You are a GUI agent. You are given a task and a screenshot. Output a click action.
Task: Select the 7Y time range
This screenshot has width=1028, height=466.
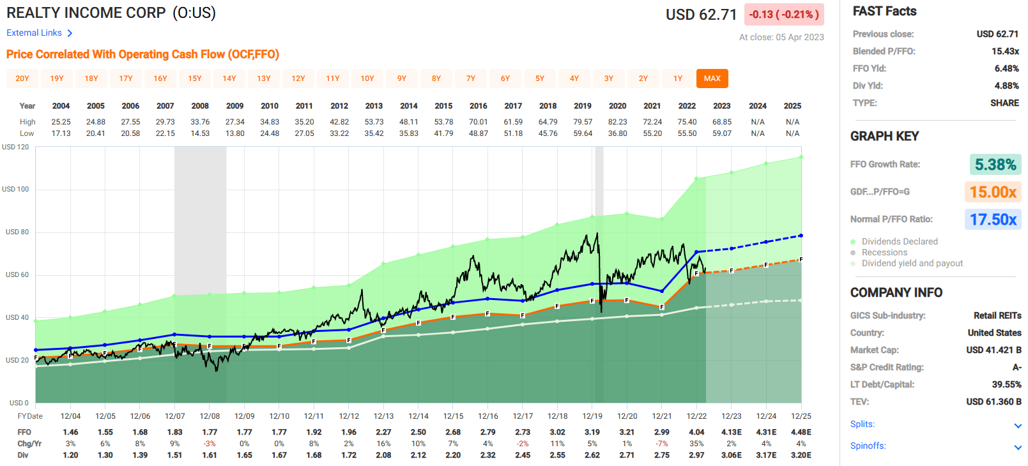point(471,79)
